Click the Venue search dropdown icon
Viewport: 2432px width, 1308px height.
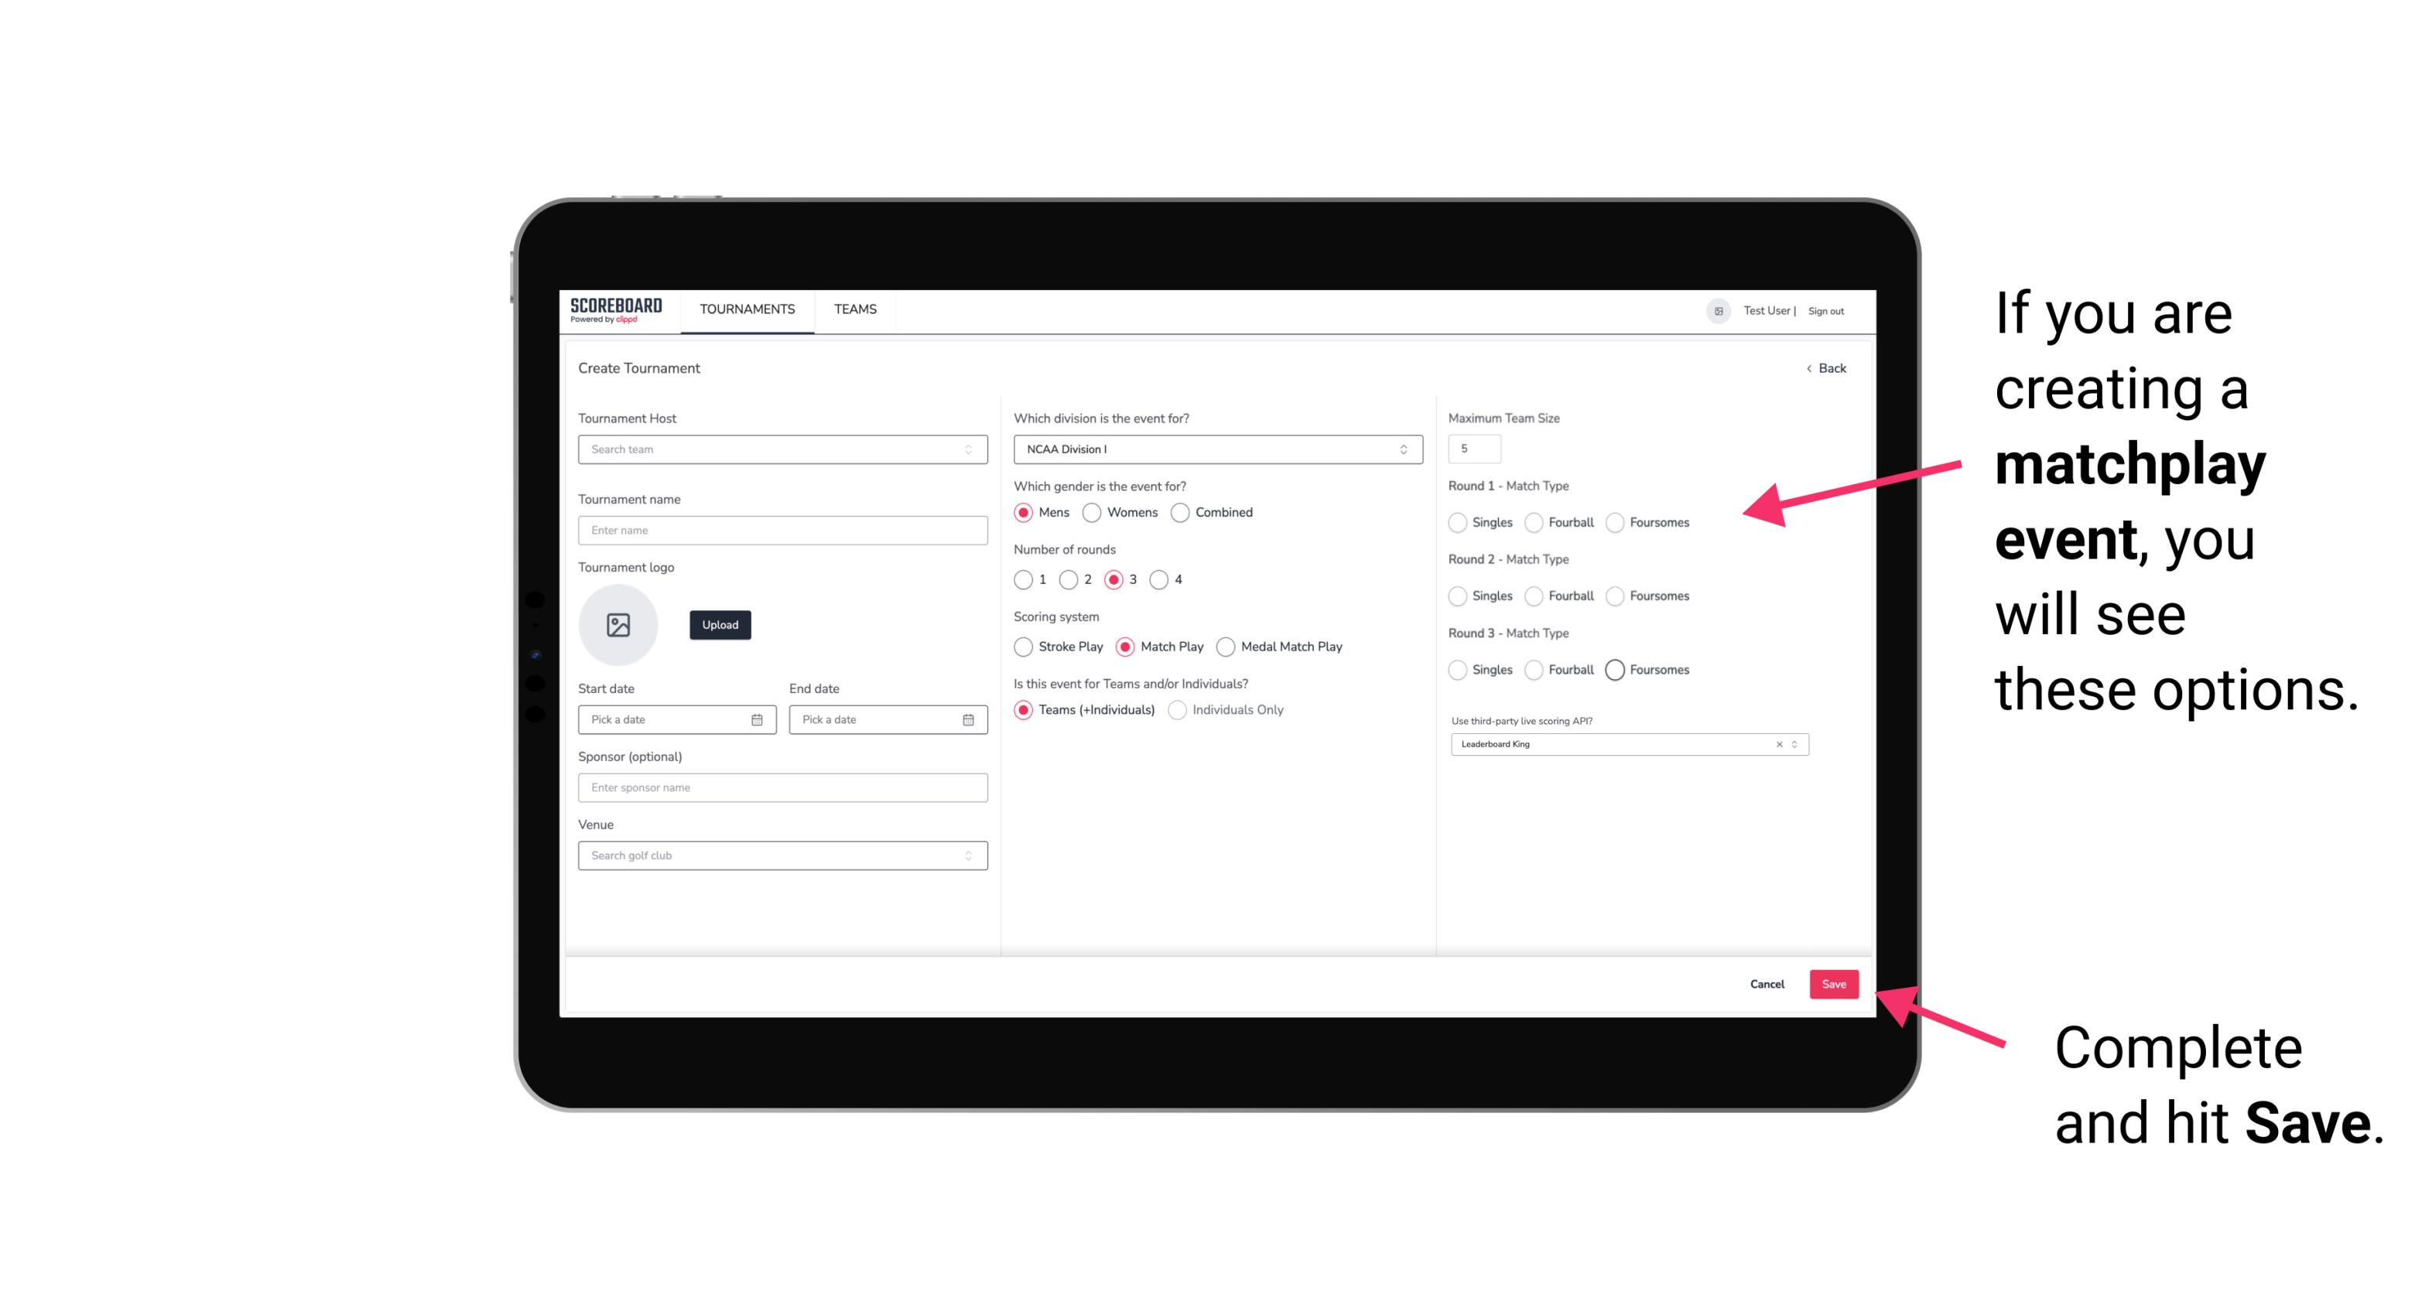click(968, 855)
